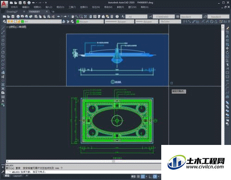Toggle the grid display in status bar
Viewport: 231px width, 180px height.
[139, 176]
